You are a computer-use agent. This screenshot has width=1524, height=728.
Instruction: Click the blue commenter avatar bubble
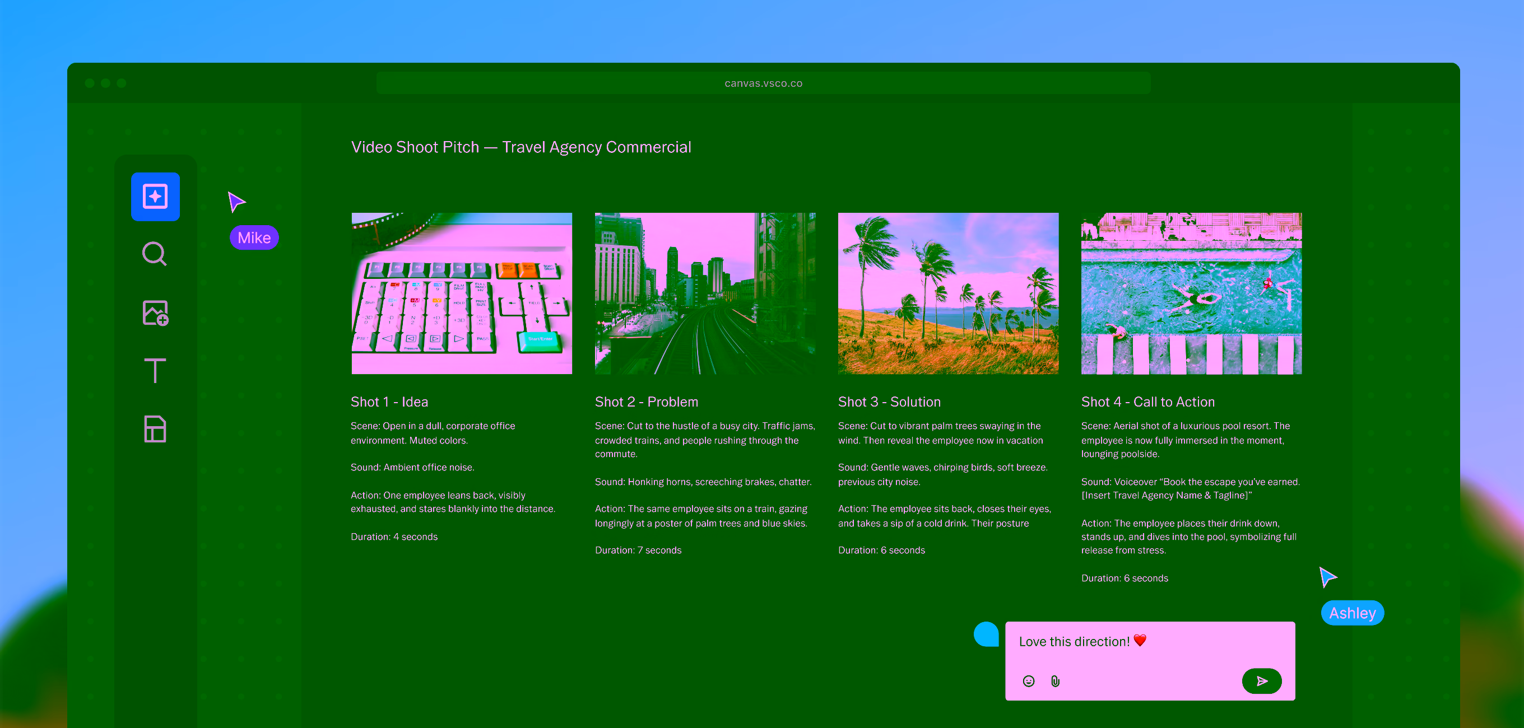pos(986,634)
